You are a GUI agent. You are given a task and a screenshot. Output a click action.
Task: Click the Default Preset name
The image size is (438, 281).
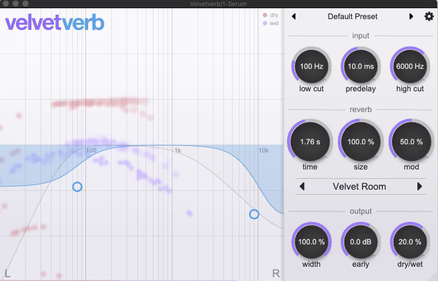353,16
